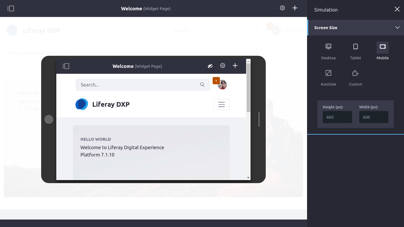Click the Simulation panel title
Image resolution: width=404 pixels, height=227 pixels.
[326, 10]
